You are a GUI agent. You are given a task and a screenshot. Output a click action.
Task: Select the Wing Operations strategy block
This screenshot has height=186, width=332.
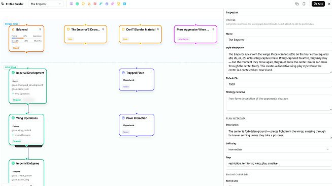coord(26,130)
